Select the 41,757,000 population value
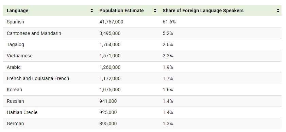286x132 pixels. 111,22
